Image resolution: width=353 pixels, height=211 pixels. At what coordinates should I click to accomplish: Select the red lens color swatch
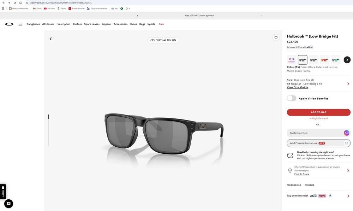tap(325, 60)
